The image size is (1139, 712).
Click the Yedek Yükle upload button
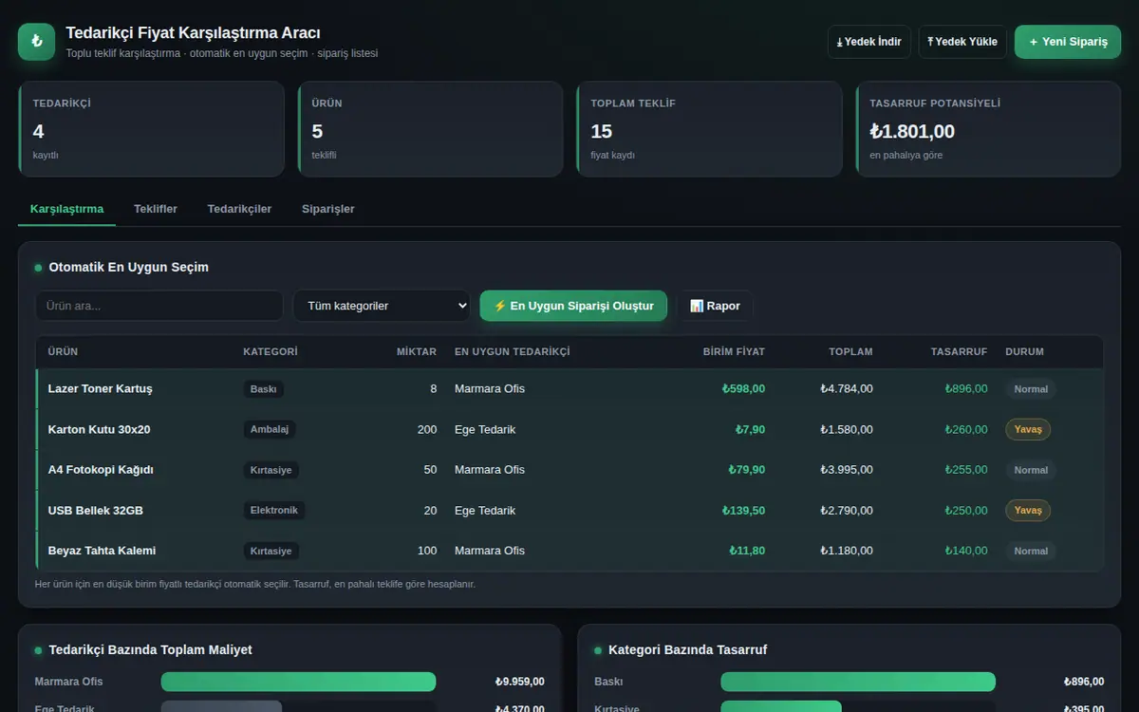click(x=962, y=42)
